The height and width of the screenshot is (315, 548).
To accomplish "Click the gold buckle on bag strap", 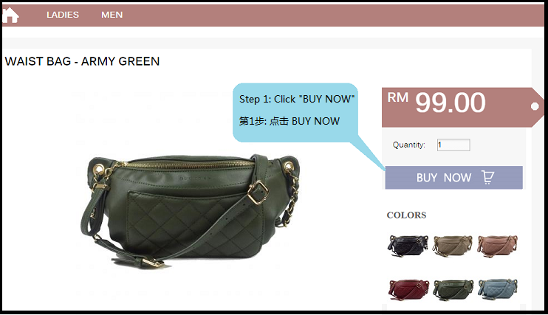I will tap(258, 192).
